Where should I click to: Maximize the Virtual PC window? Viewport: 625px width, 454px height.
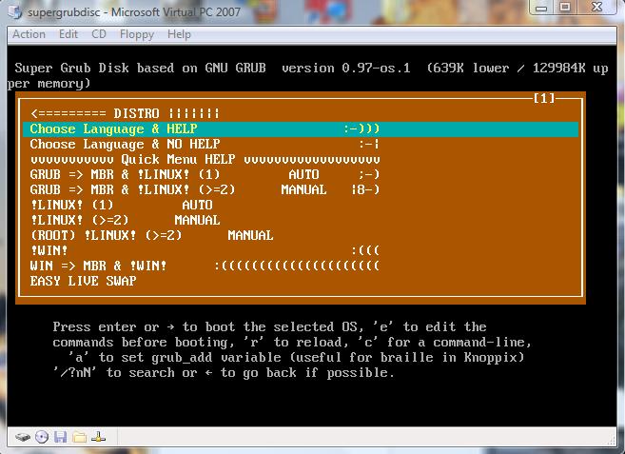[564, 8]
